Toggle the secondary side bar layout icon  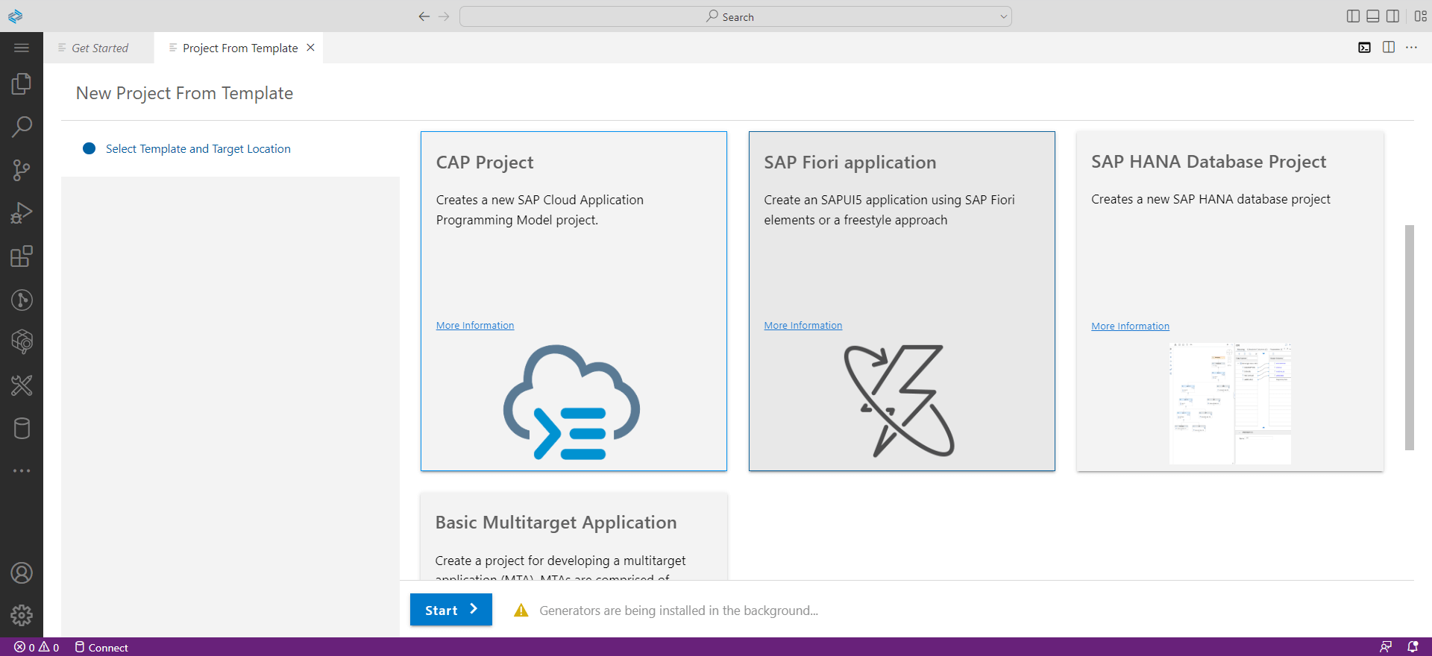(x=1392, y=16)
